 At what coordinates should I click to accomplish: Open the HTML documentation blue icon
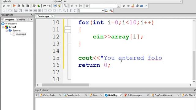pos(55,6)
